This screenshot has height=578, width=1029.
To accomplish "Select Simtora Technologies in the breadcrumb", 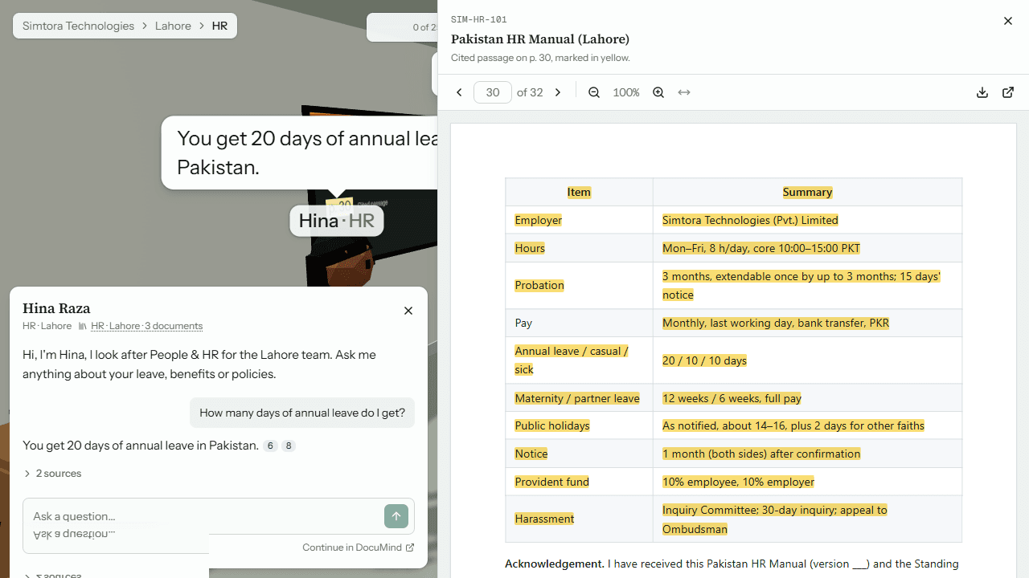I will tap(79, 26).
